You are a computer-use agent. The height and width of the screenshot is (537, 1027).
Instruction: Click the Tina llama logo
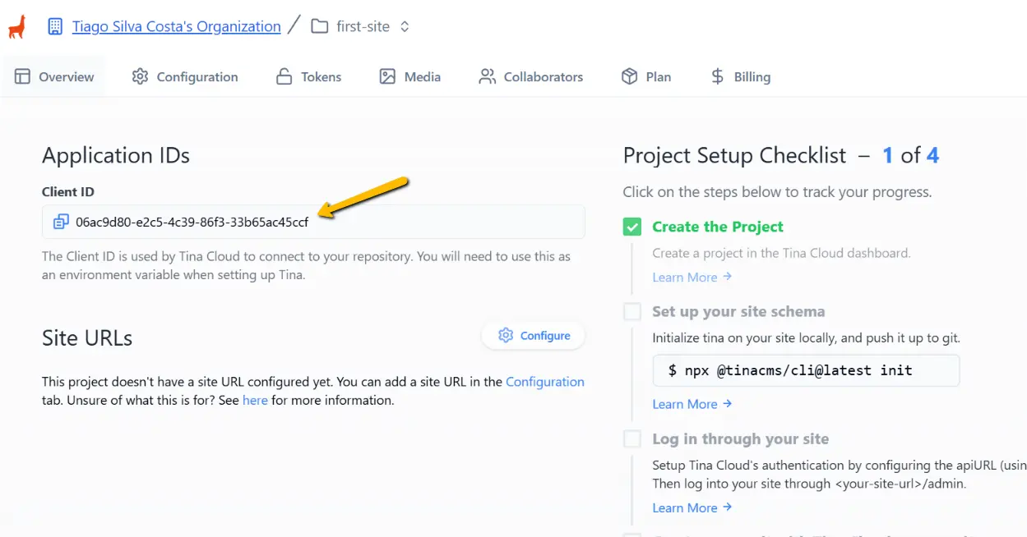16,26
